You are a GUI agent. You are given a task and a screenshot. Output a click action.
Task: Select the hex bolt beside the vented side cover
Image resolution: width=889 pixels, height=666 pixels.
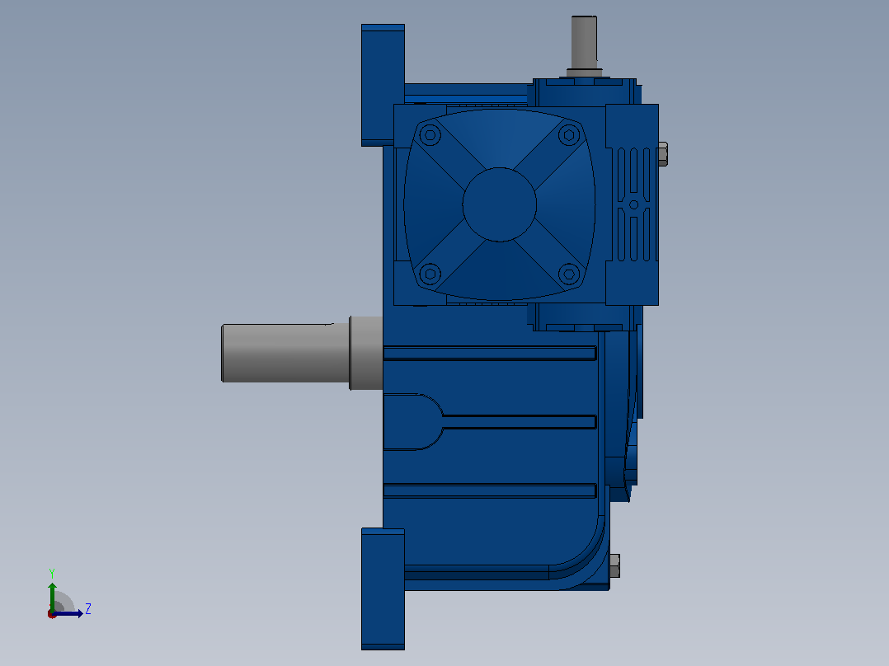[663, 154]
